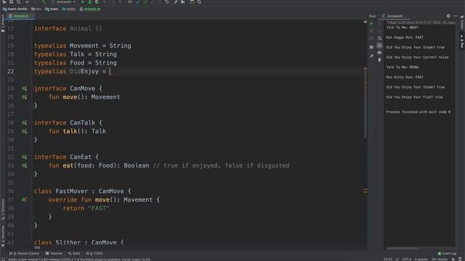This screenshot has width=465, height=261.
Task: Open the Build tool window
Action: pyautogui.click(x=74, y=254)
